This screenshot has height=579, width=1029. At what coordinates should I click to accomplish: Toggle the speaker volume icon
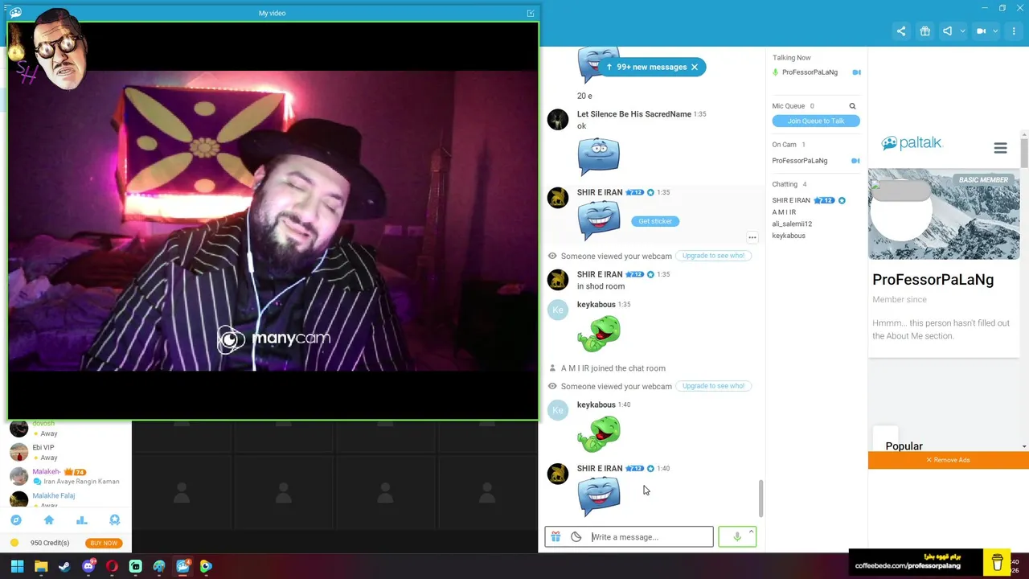tap(948, 31)
